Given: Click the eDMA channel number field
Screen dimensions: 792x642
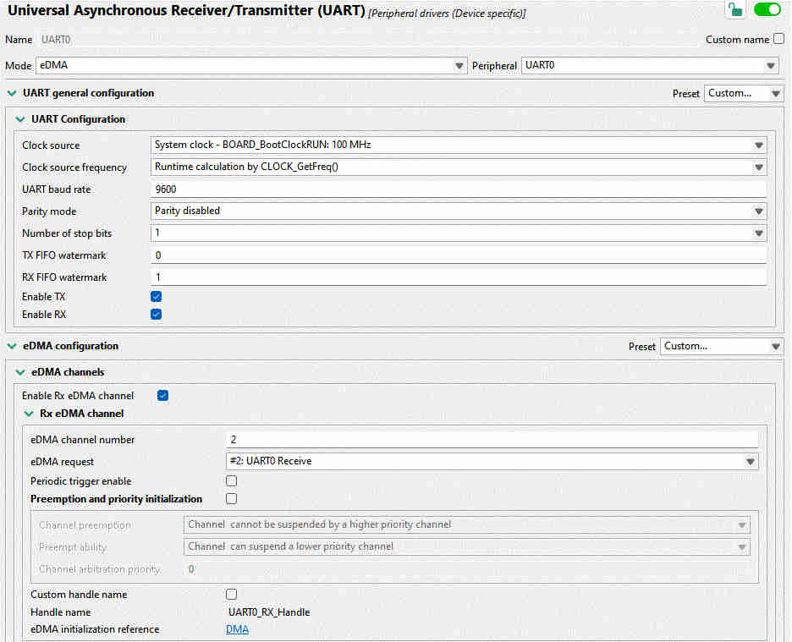Looking at the screenshot, I should pos(492,440).
